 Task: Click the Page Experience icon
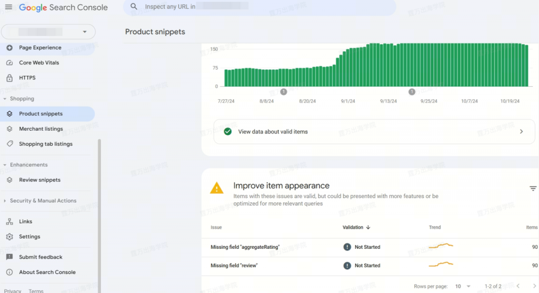click(9, 48)
